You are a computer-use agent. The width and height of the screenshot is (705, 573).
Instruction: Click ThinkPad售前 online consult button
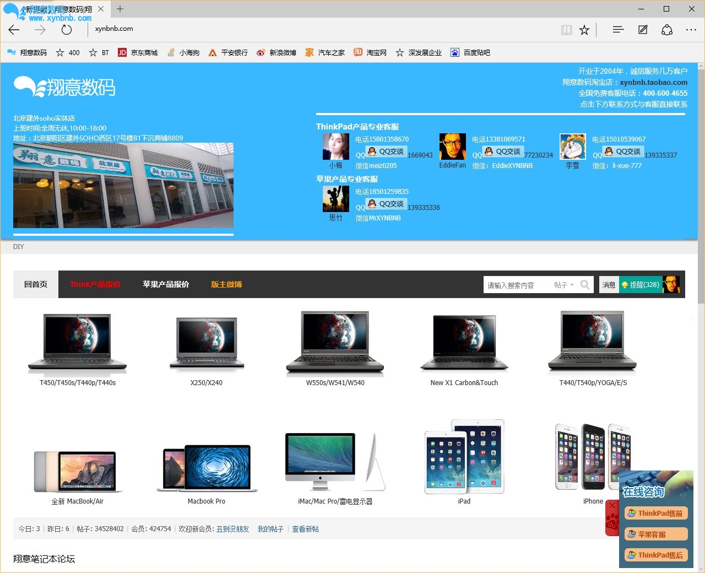click(656, 513)
